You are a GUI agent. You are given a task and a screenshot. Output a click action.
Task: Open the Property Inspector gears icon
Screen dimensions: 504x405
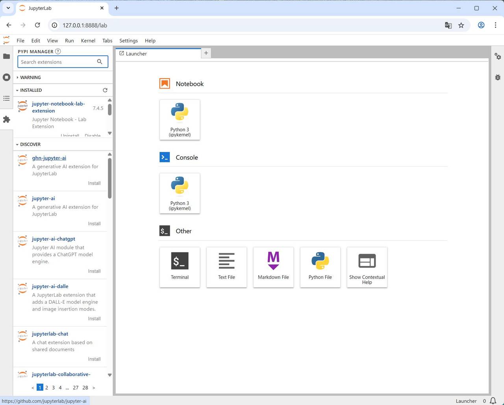click(x=498, y=56)
